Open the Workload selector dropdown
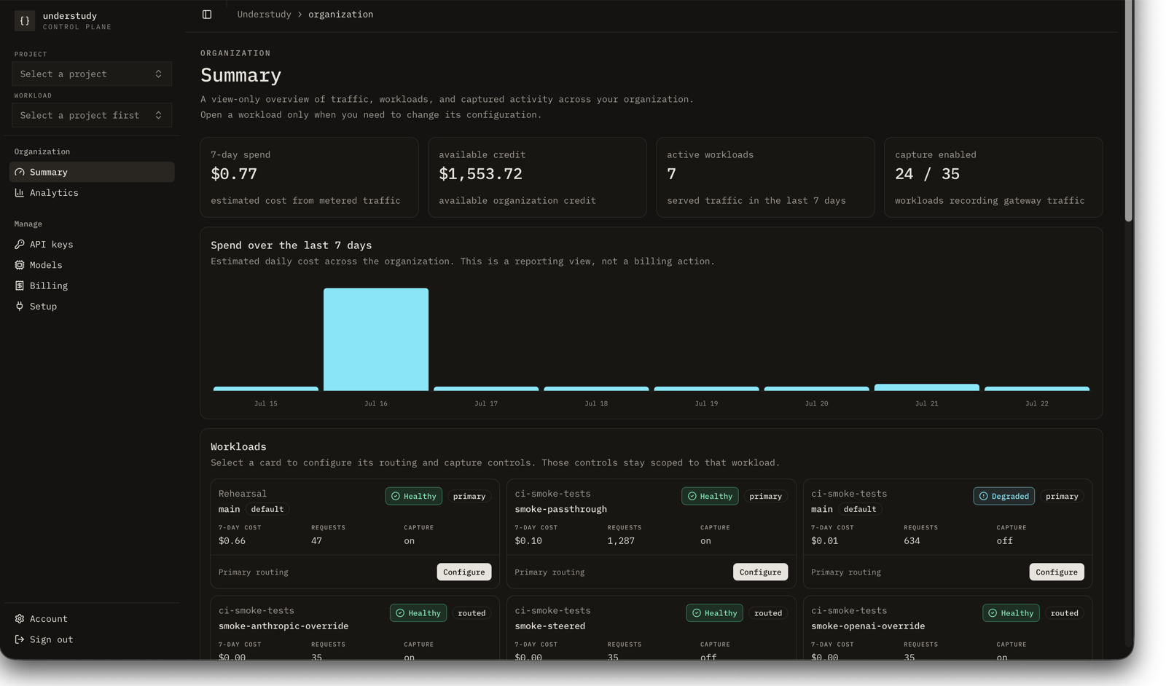 (92, 115)
